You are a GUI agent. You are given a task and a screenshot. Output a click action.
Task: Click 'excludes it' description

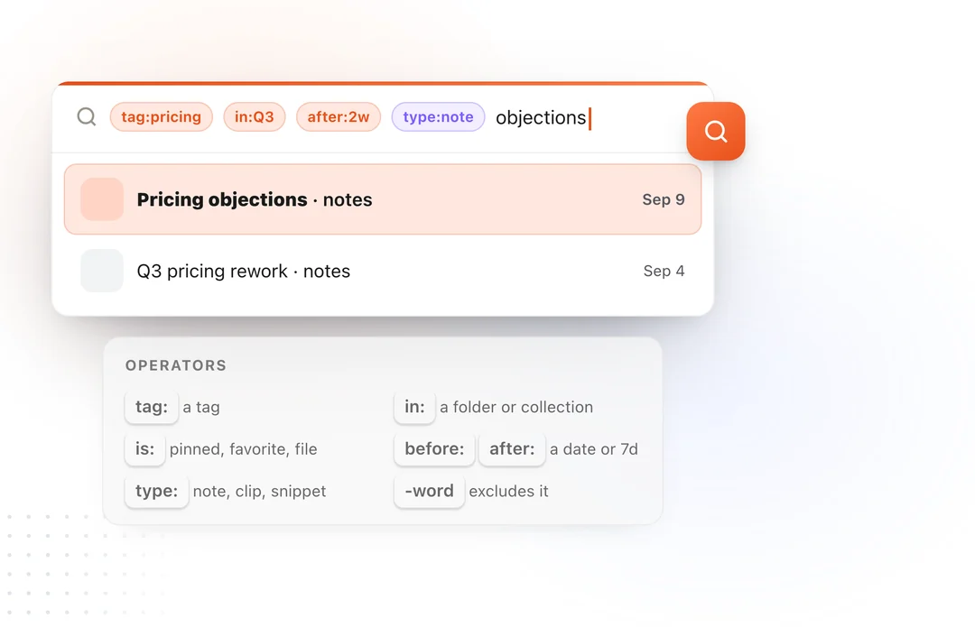tap(508, 491)
